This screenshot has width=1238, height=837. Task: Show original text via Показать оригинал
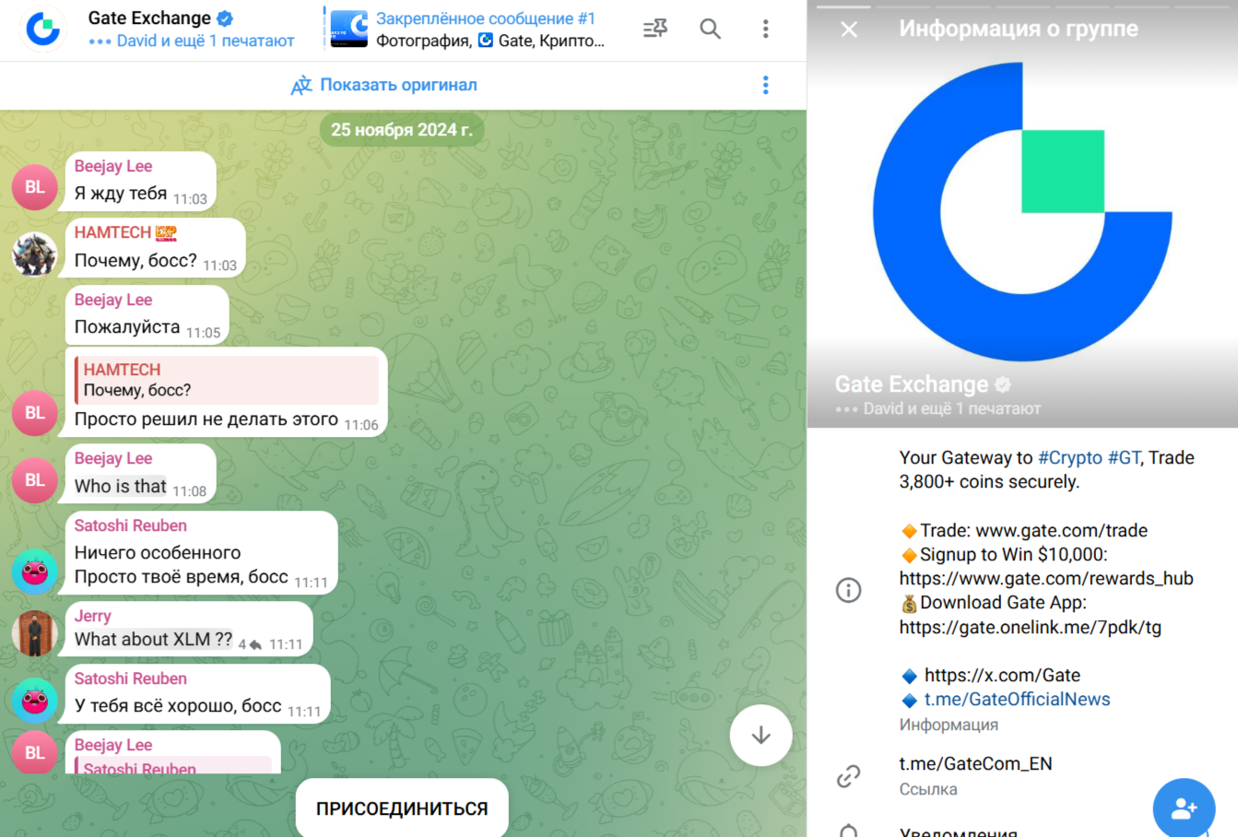[398, 85]
